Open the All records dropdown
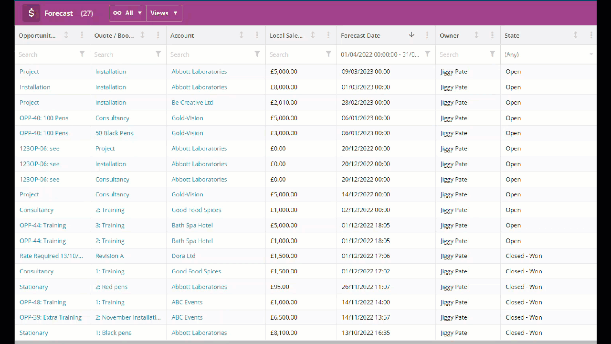The height and width of the screenshot is (344, 611). point(127,13)
